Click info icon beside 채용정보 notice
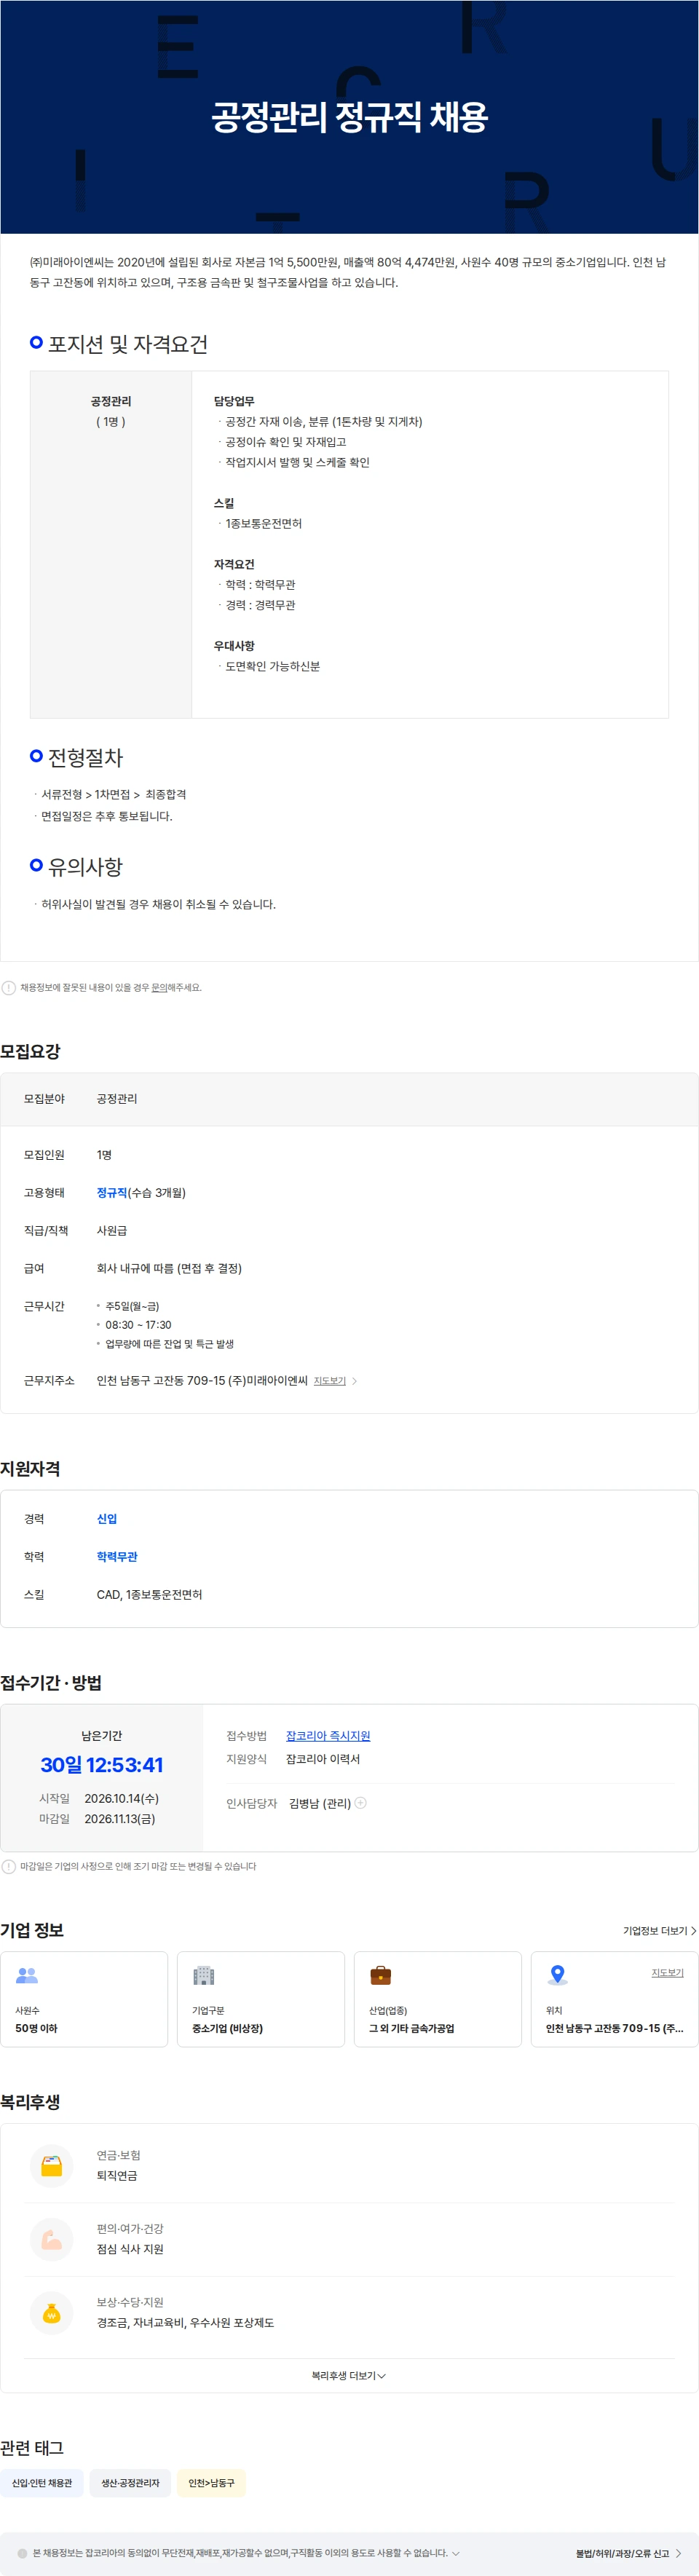Image resolution: width=699 pixels, height=2576 pixels. [x=9, y=987]
